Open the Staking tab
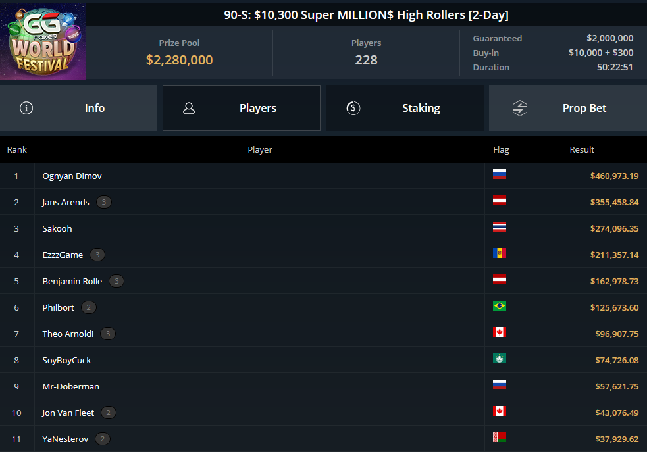Viewport: 647px width, 452px height. tap(405, 108)
